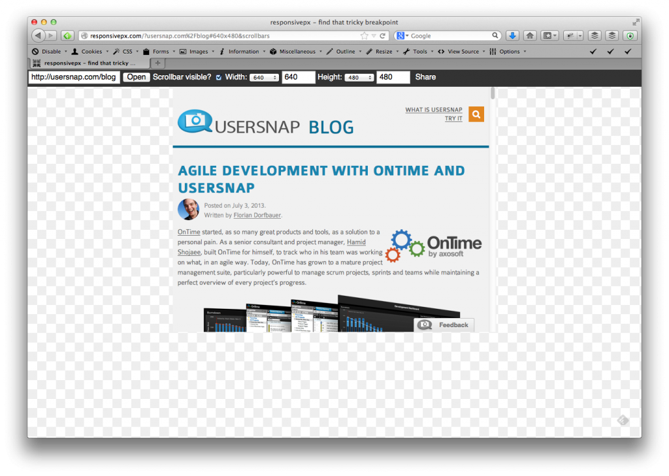Open View Source in Web Developer toolbar
669x476 pixels.
461,51
